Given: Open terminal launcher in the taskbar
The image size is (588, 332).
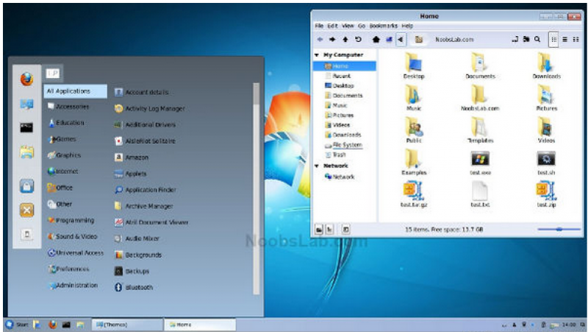Looking at the screenshot, I should click(x=66, y=325).
